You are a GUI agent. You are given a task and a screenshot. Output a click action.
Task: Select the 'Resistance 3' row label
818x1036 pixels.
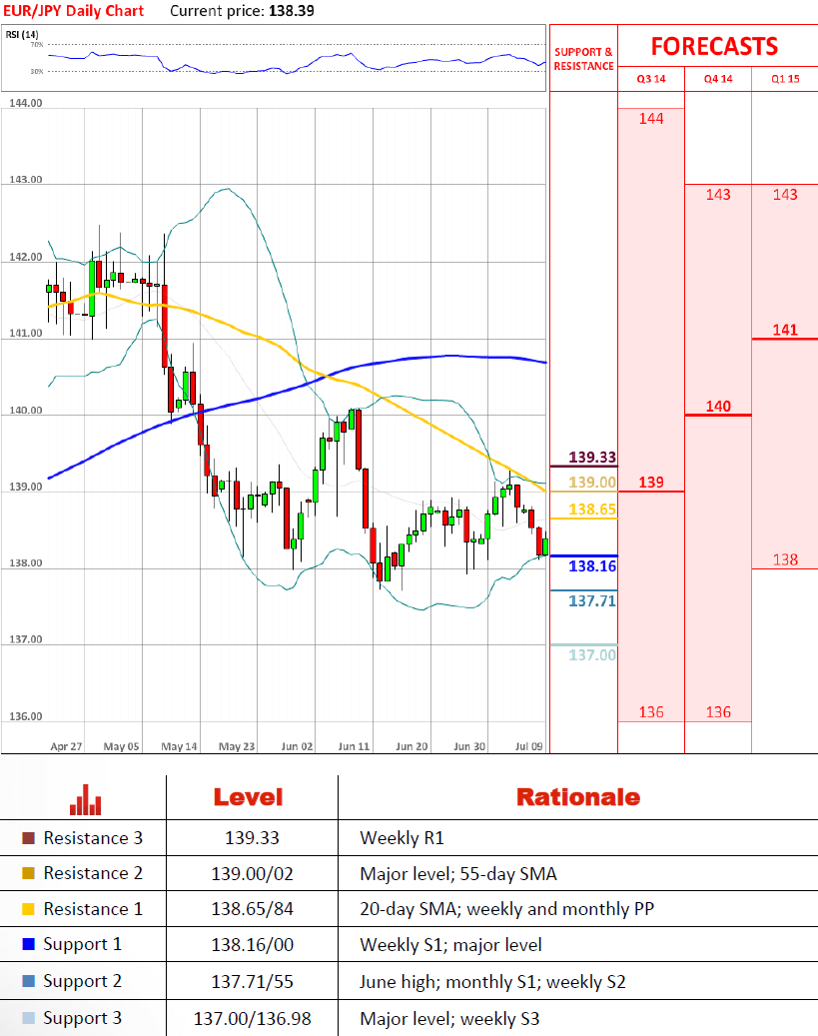[93, 838]
